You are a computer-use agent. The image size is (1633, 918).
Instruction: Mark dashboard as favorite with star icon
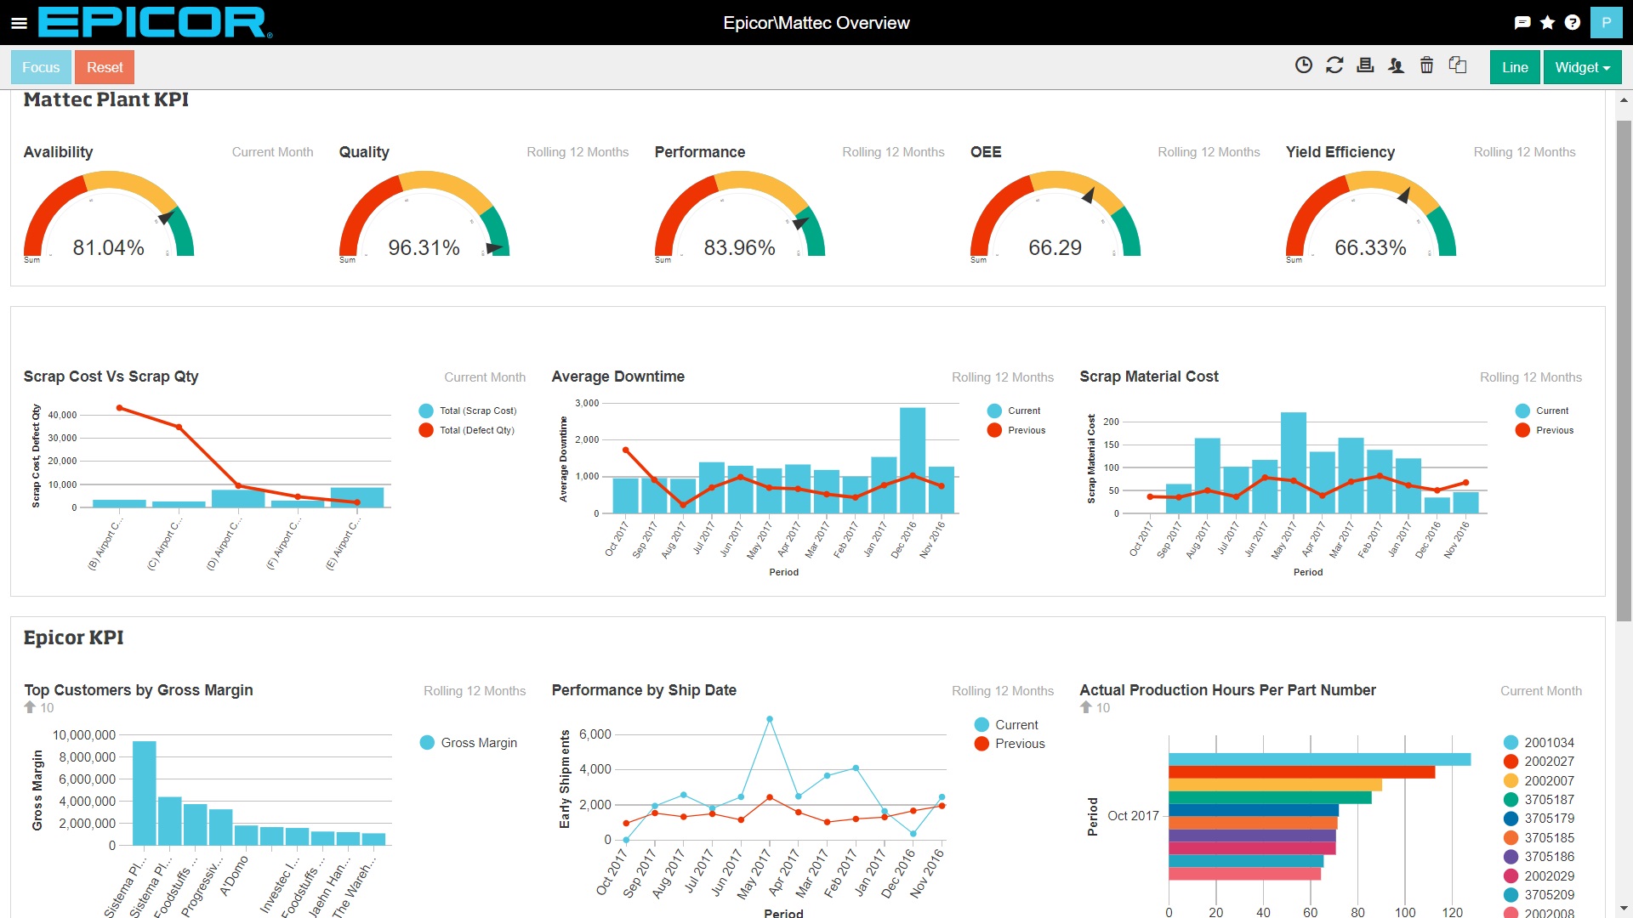coord(1546,22)
